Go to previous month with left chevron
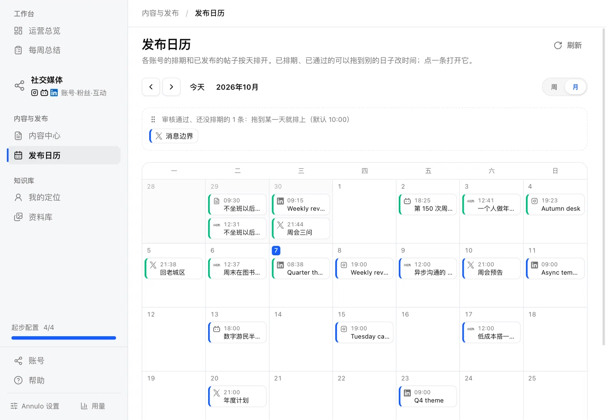Image resolution: width=606 pixels, height=420 pixels. [151, 87]
